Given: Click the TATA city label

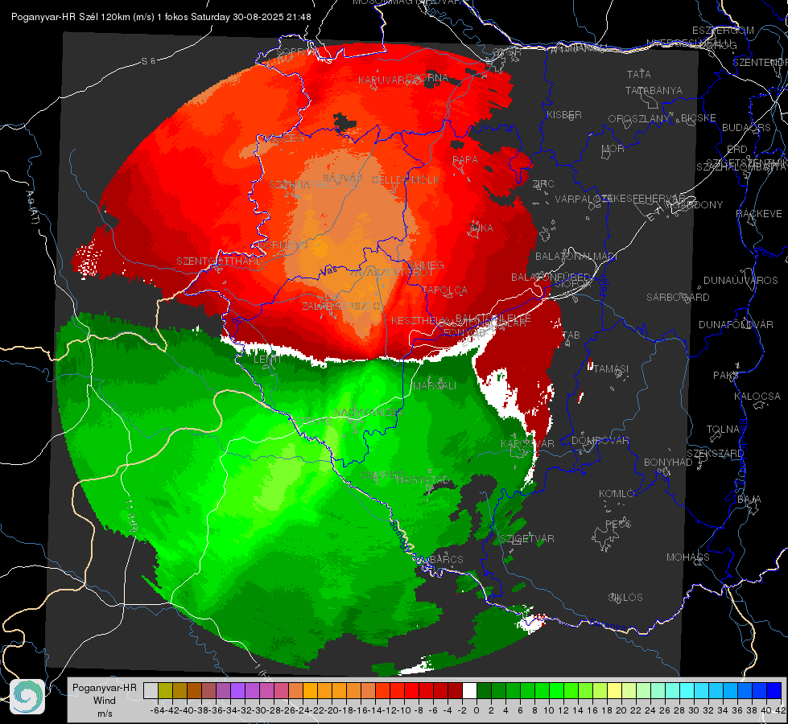Looking at the screenshot, I should [639, 74].
